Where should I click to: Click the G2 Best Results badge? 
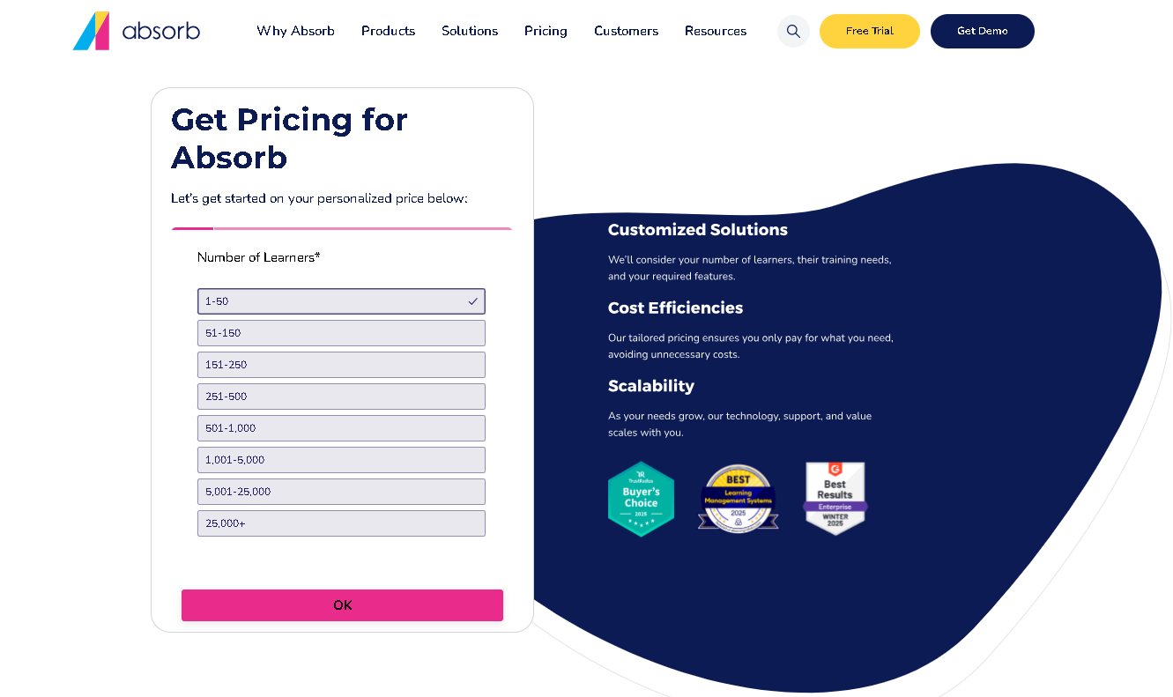point(835,499)
